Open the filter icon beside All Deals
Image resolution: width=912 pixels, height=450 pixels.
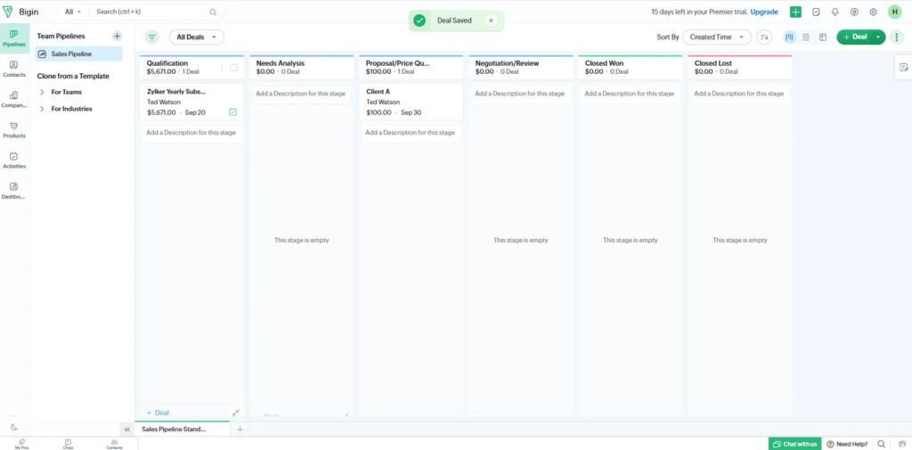151,37
